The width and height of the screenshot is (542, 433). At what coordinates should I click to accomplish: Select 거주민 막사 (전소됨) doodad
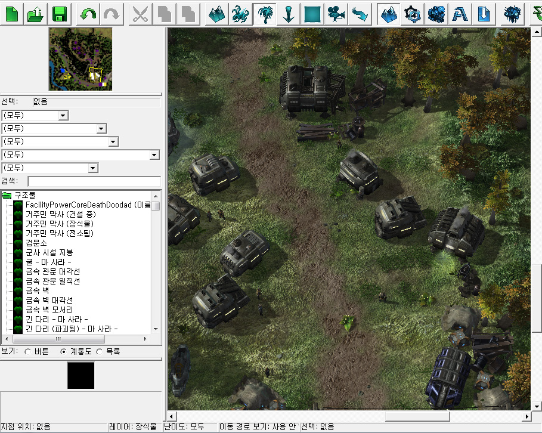pos(60,233)
